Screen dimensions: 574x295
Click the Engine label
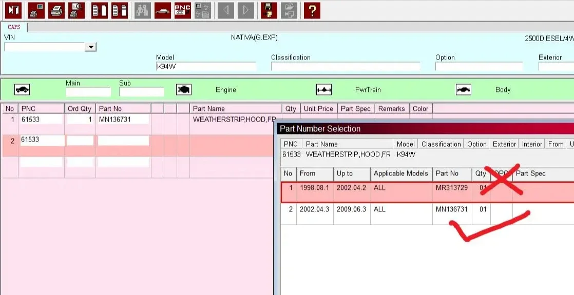tap(225, 90)
